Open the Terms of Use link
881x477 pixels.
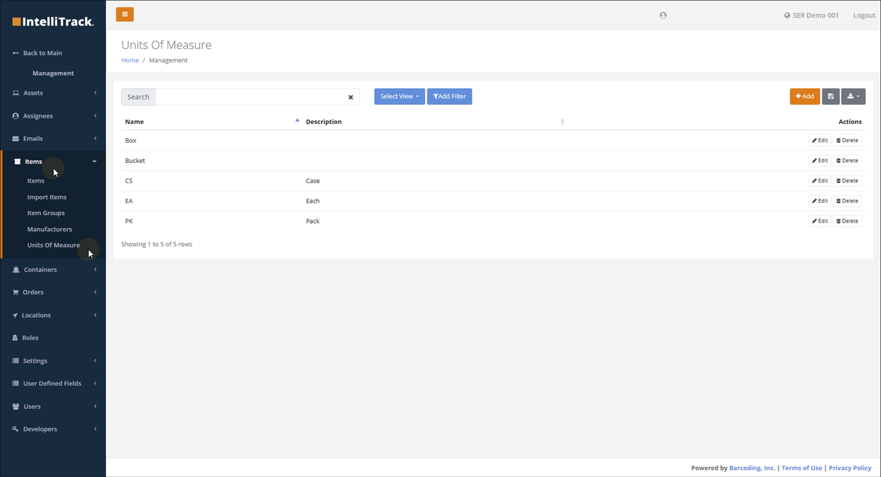pos(802,468)
